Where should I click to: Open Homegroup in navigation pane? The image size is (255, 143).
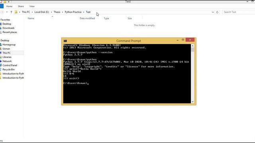click(9, 44)
